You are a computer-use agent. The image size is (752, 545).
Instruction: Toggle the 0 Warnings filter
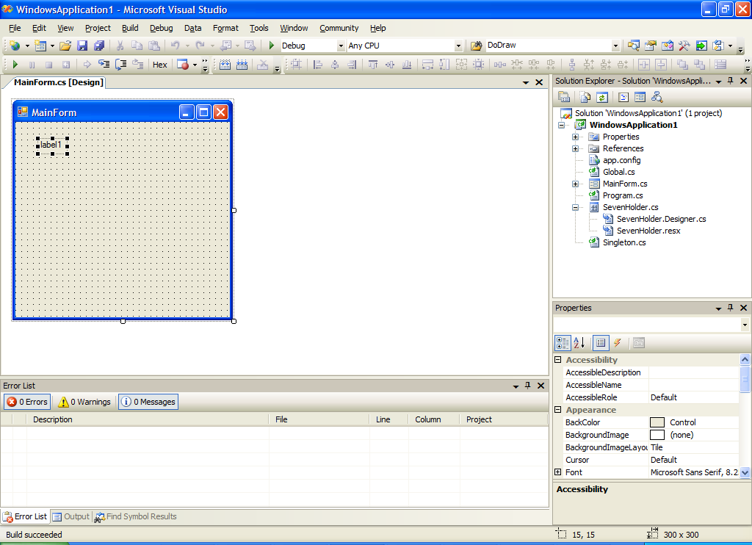84,402
